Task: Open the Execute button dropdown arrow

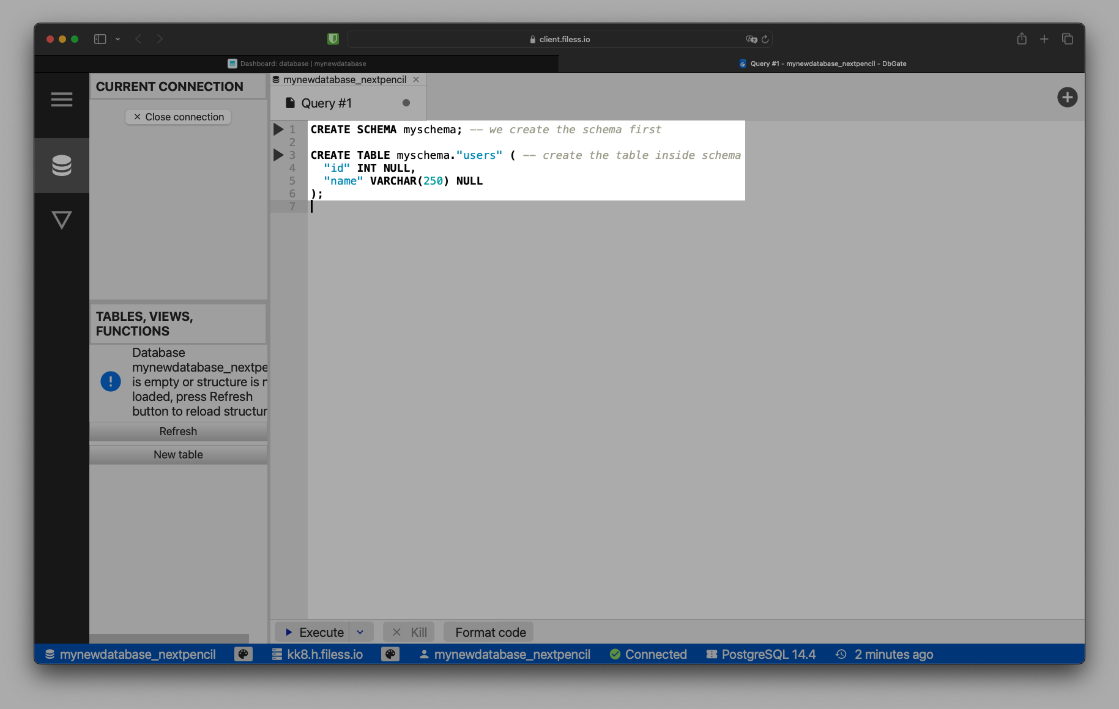Action: click(x=360, y=632)
